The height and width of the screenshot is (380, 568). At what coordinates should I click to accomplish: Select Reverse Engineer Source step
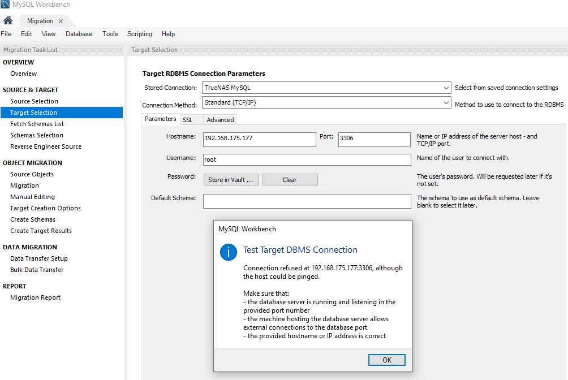[46, 146]
